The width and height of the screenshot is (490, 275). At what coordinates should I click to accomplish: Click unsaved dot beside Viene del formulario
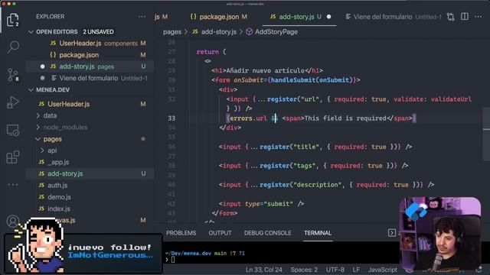coord(43,78)
